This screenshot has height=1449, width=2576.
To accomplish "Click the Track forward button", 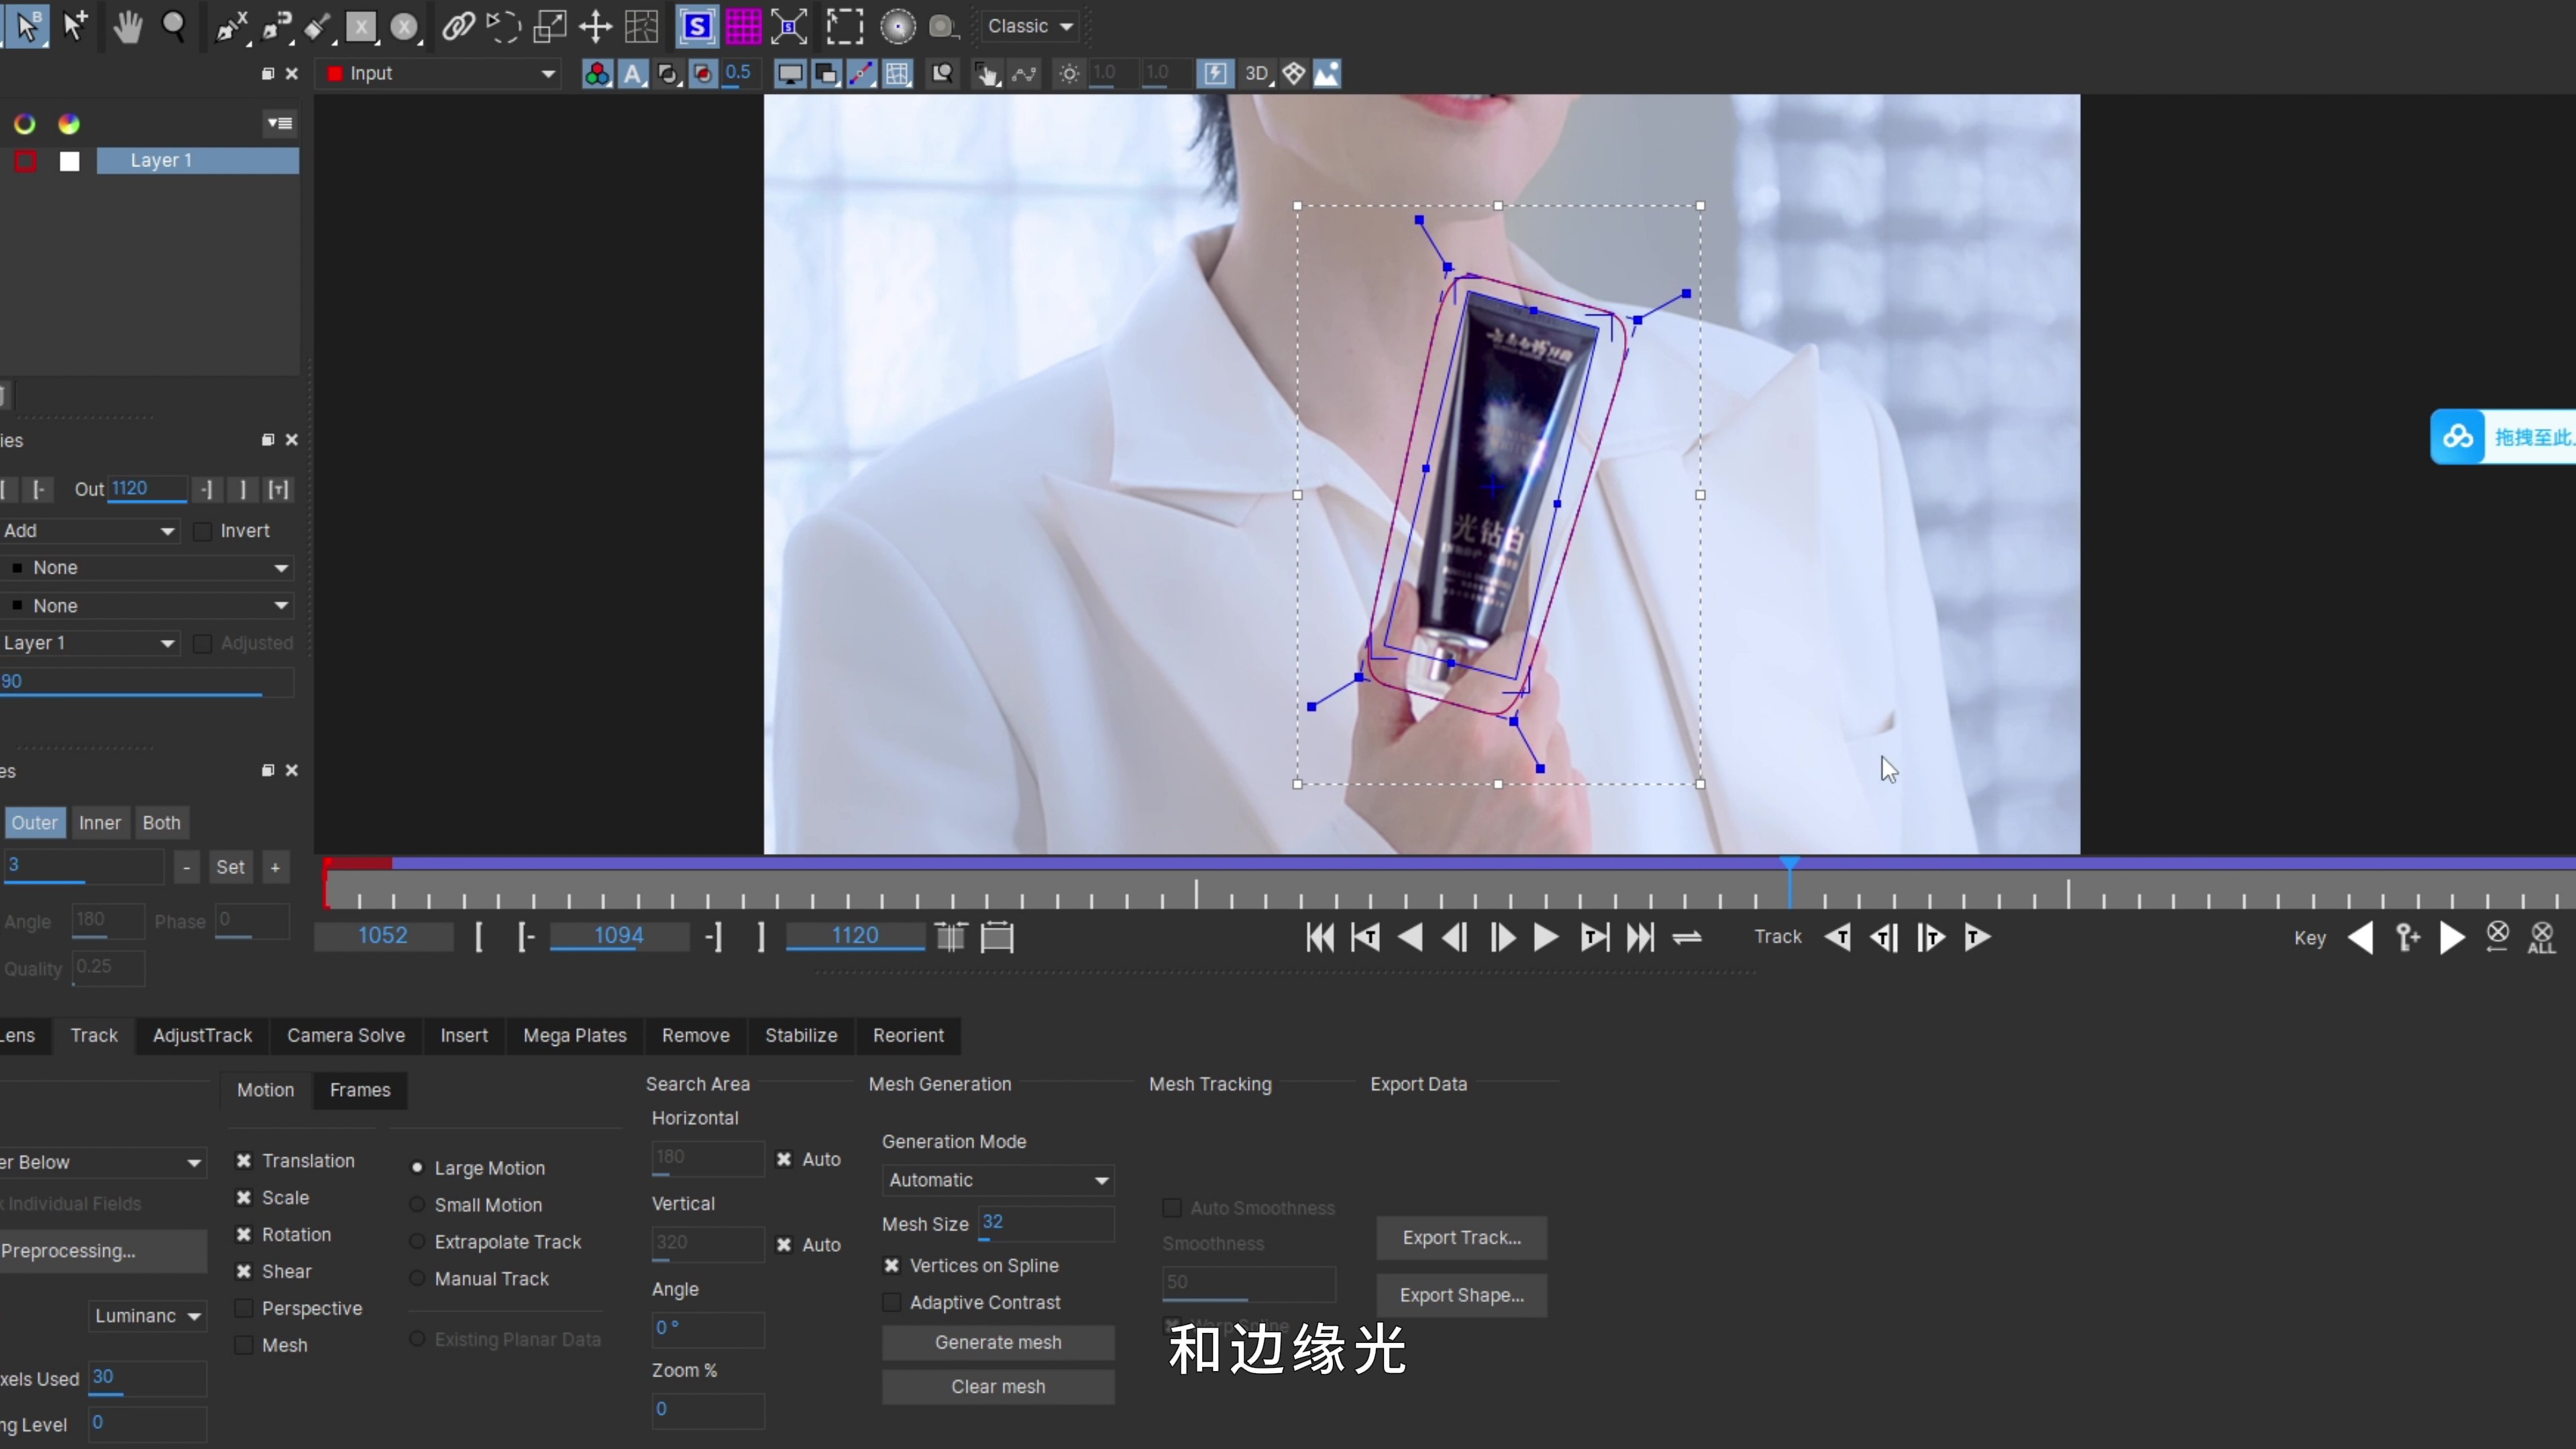I will point(1976,937).
